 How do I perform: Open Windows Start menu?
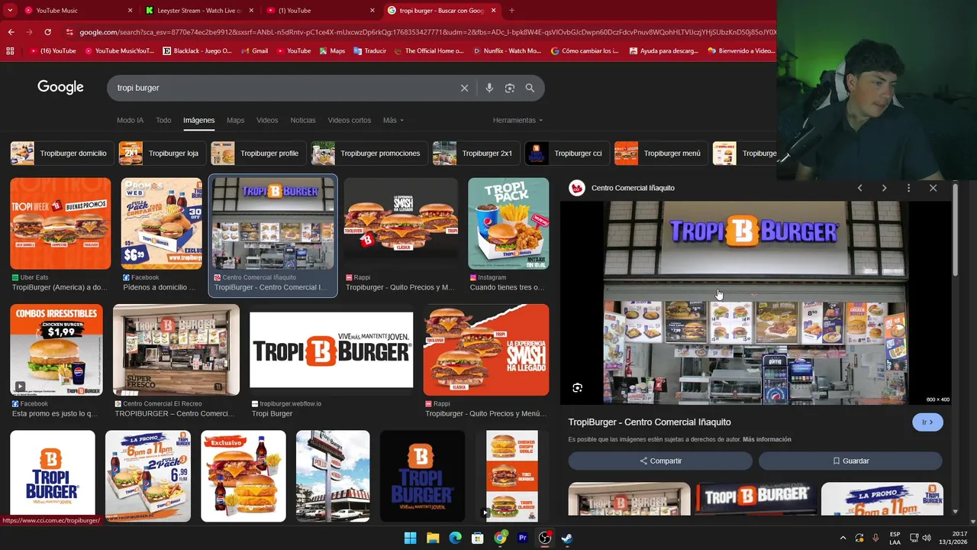(410, 538)
